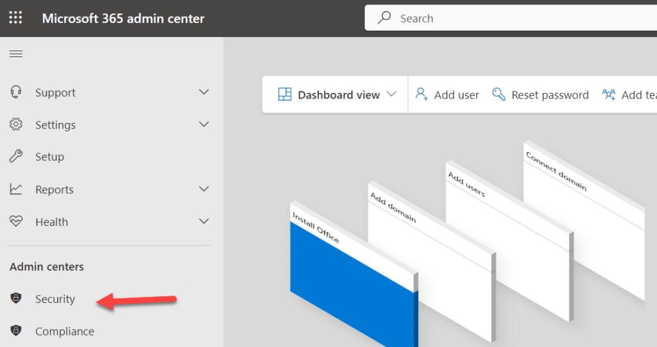
Task: Click the Support headset icon
Action: 16,92
